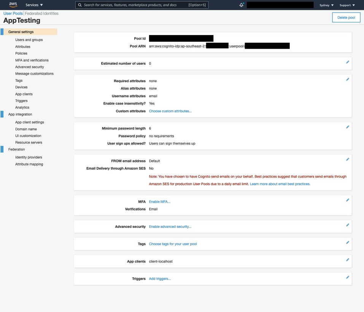Edit Advanced security section pencil icon
The width and height of the screenshot is (364, 312).
click(347, 225)
